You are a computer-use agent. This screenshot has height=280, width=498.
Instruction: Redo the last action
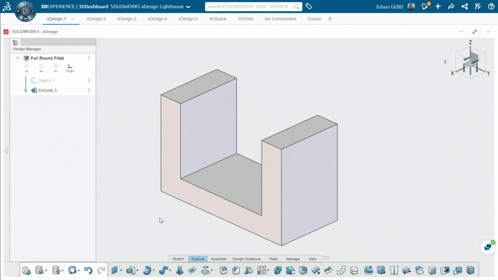point(101,270)
